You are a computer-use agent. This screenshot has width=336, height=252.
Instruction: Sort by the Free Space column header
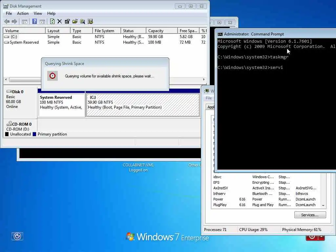pyautogui.click(x=188, y=31)
